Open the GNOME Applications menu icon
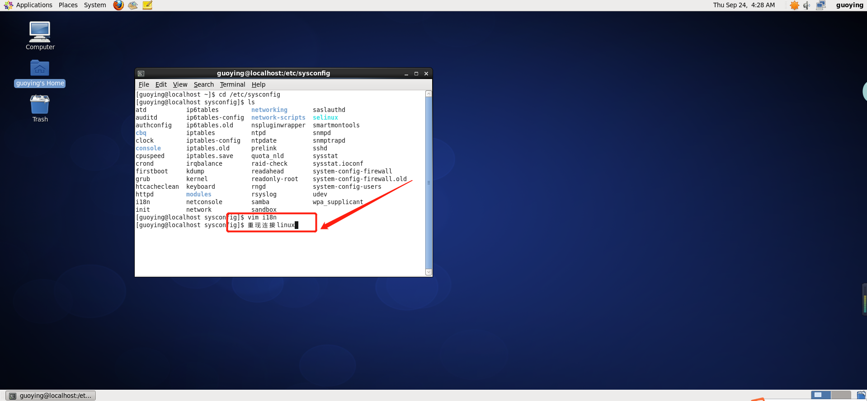 point(9,5)
